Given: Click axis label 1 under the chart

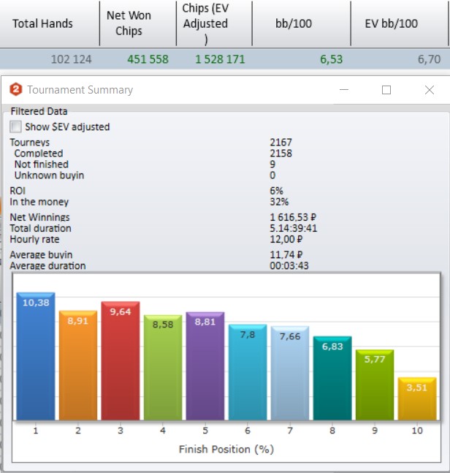Looking at the screenshot, I should [x=36, y=431].
